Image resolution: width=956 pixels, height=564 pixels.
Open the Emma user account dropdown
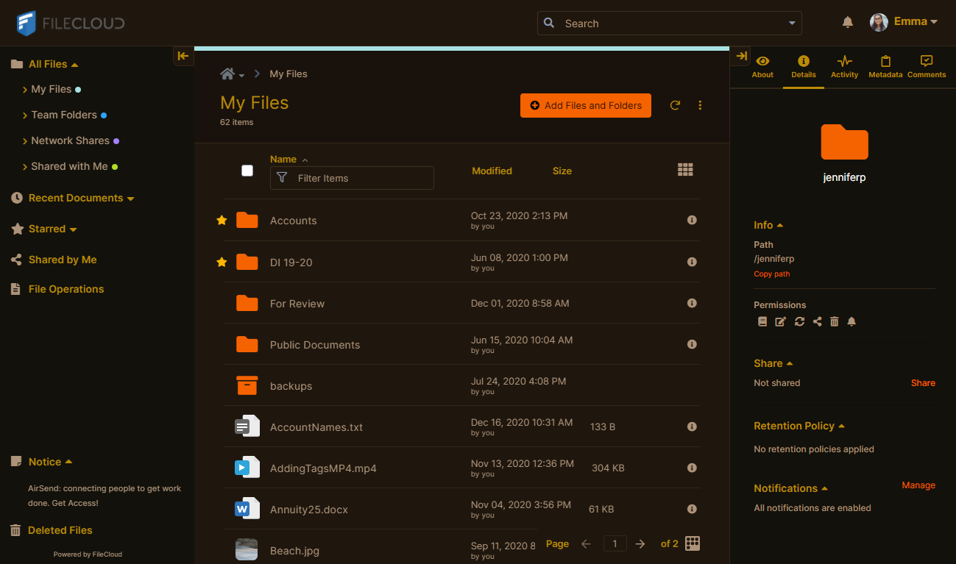[904, 22]
